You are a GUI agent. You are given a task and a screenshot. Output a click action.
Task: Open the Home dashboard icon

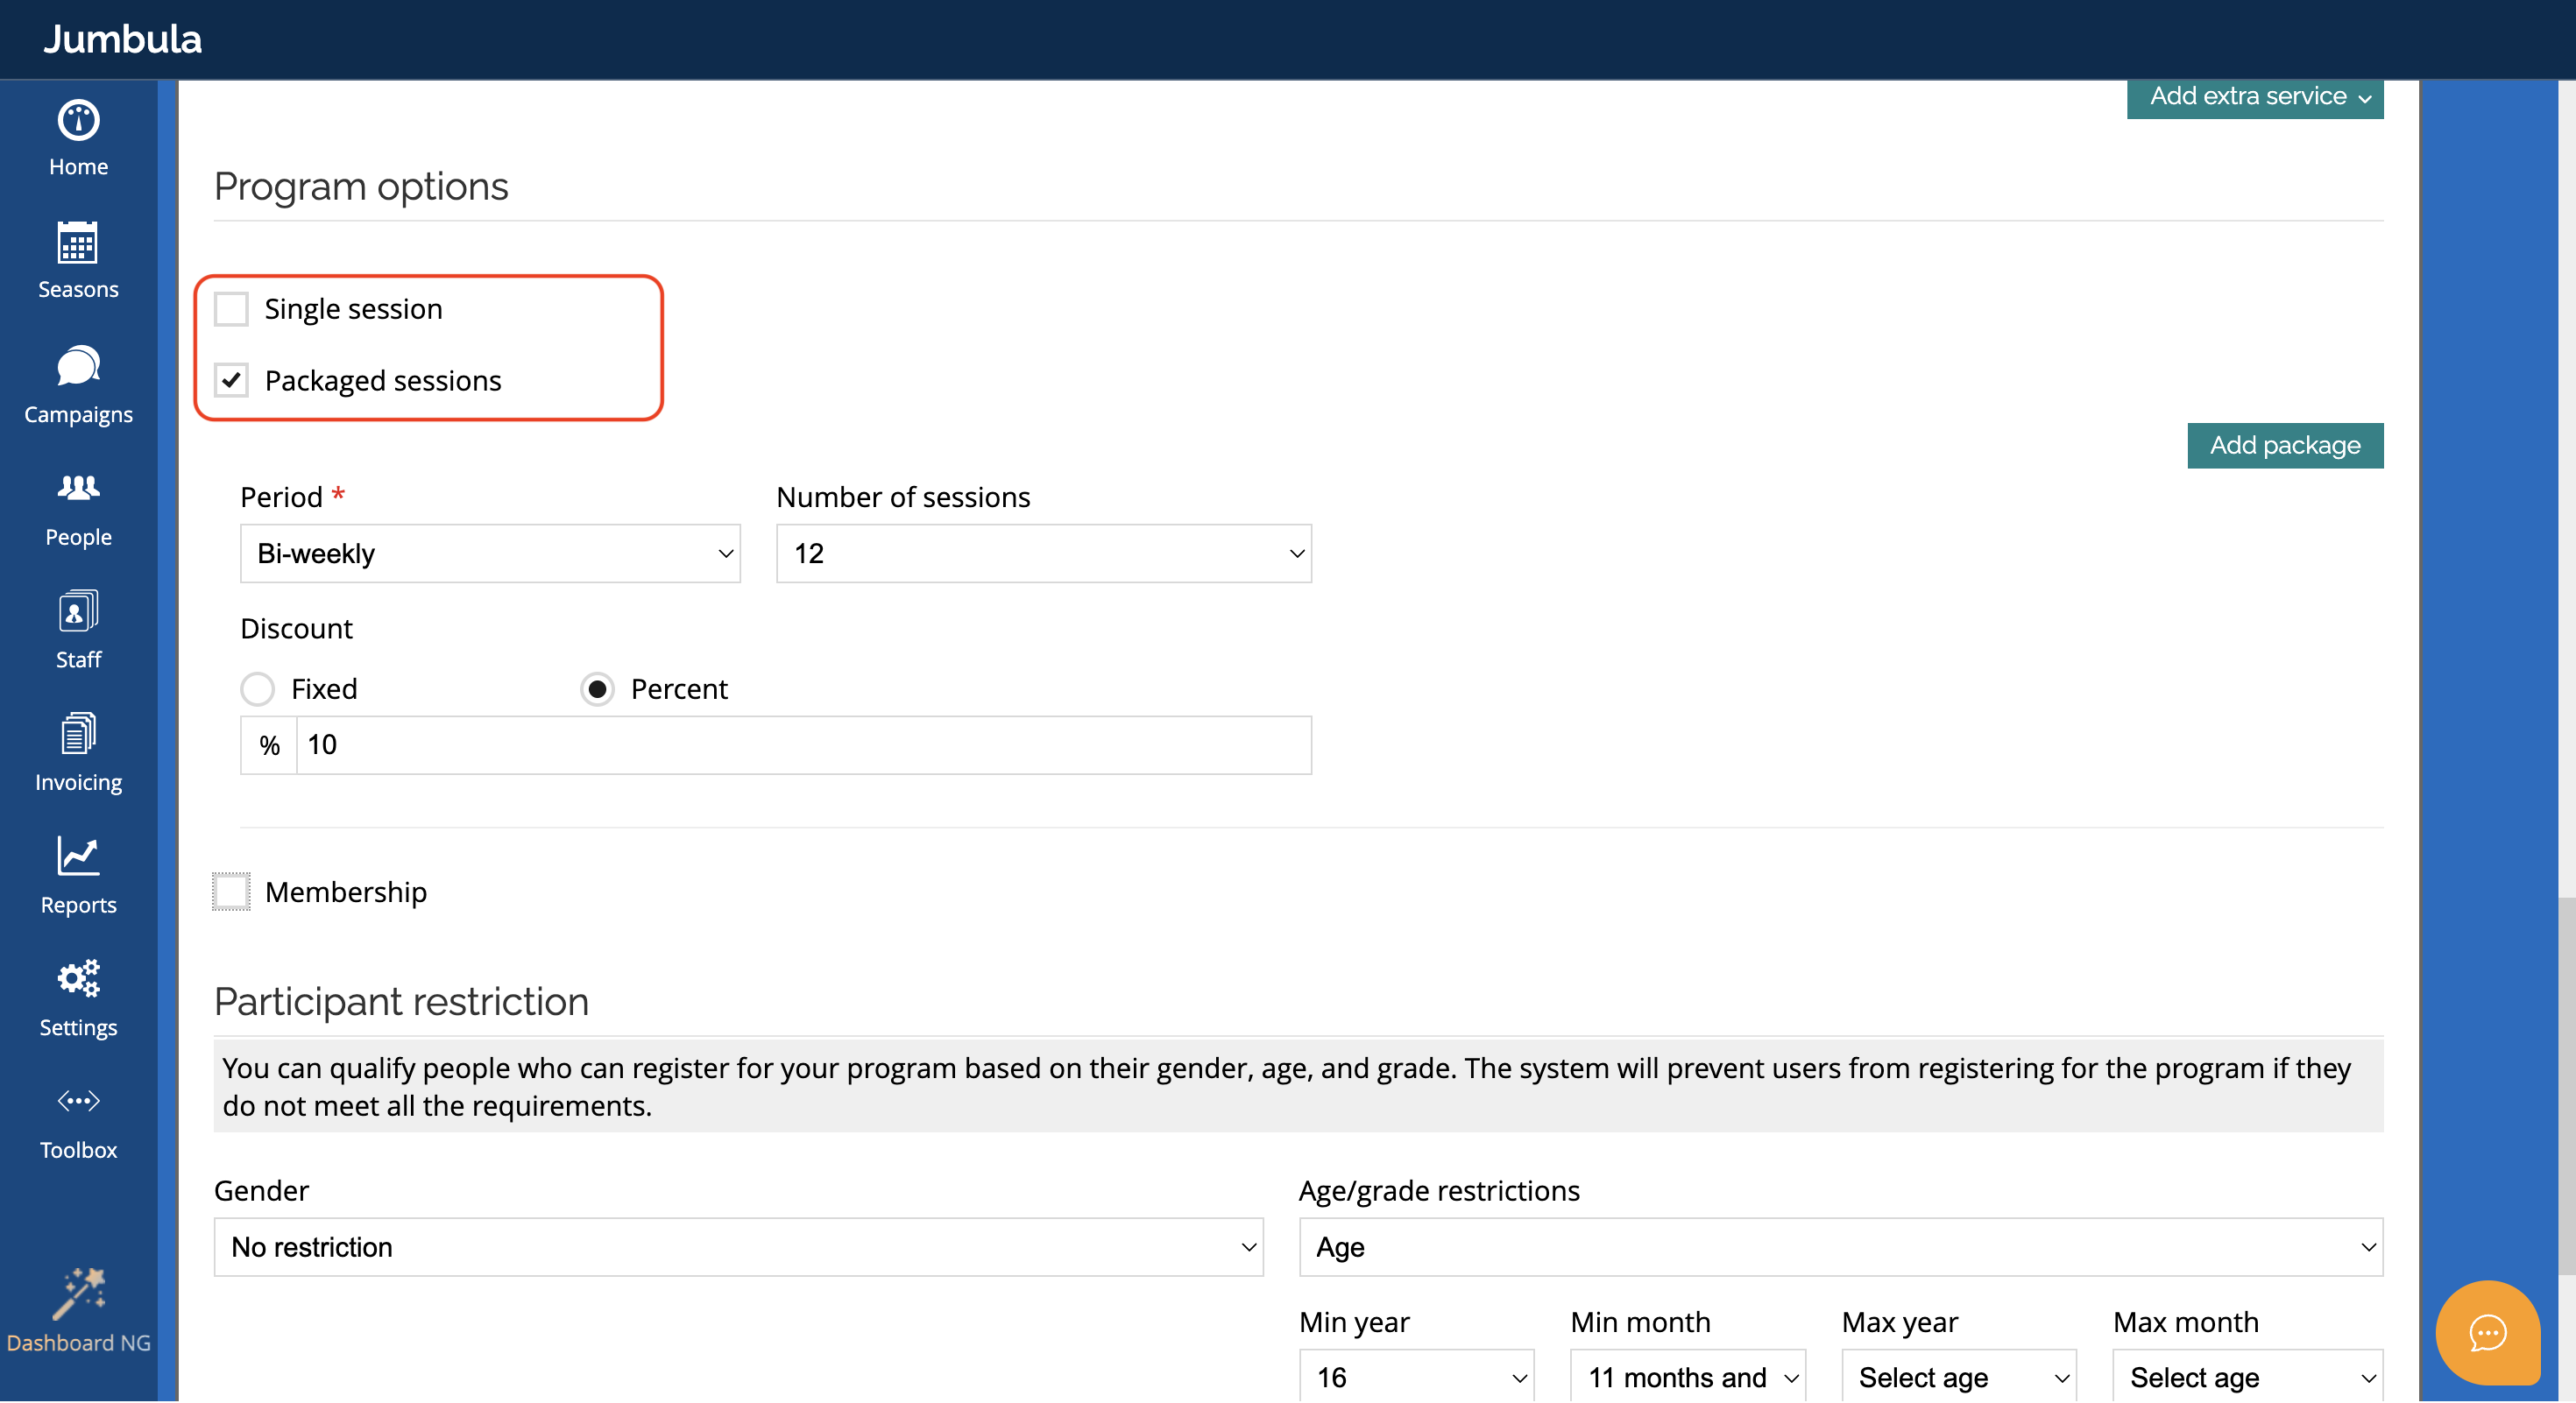point(78,121)
